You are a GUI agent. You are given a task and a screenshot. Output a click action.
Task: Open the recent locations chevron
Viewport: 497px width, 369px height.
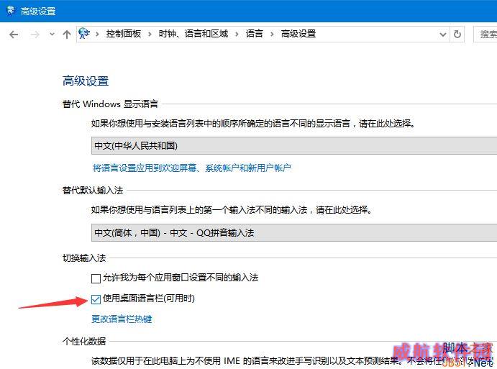pos(52,34)
